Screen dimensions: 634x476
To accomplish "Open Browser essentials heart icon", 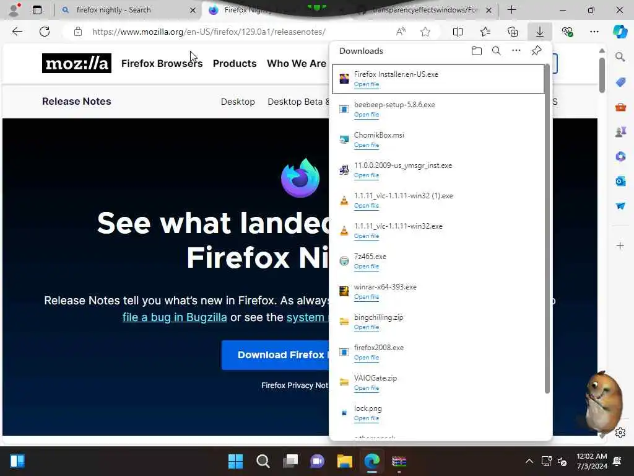I will [x=567, y=32].
